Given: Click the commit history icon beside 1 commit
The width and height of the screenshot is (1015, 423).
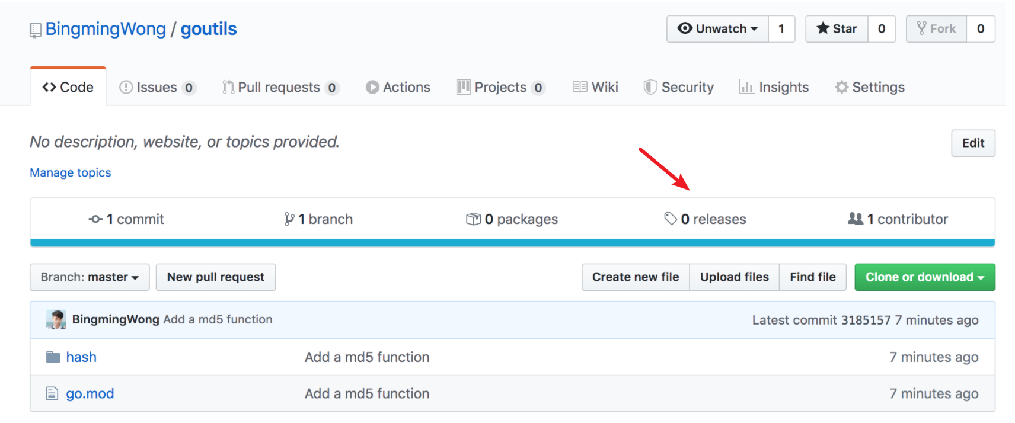Looking at the screenshot, I should (x=95, y=219).
